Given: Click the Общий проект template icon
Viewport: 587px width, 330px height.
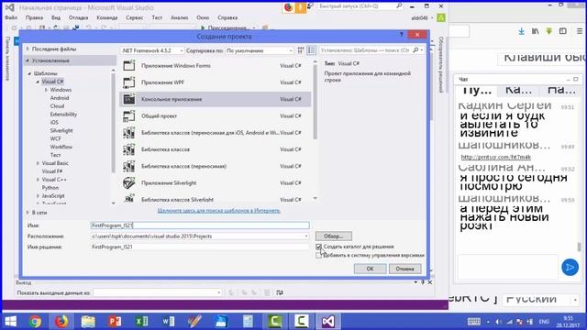Looking at the screenshot, I should pos(129,116).
